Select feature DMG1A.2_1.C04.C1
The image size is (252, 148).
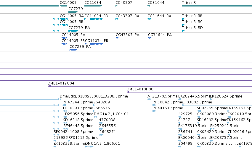pos(111,114)
